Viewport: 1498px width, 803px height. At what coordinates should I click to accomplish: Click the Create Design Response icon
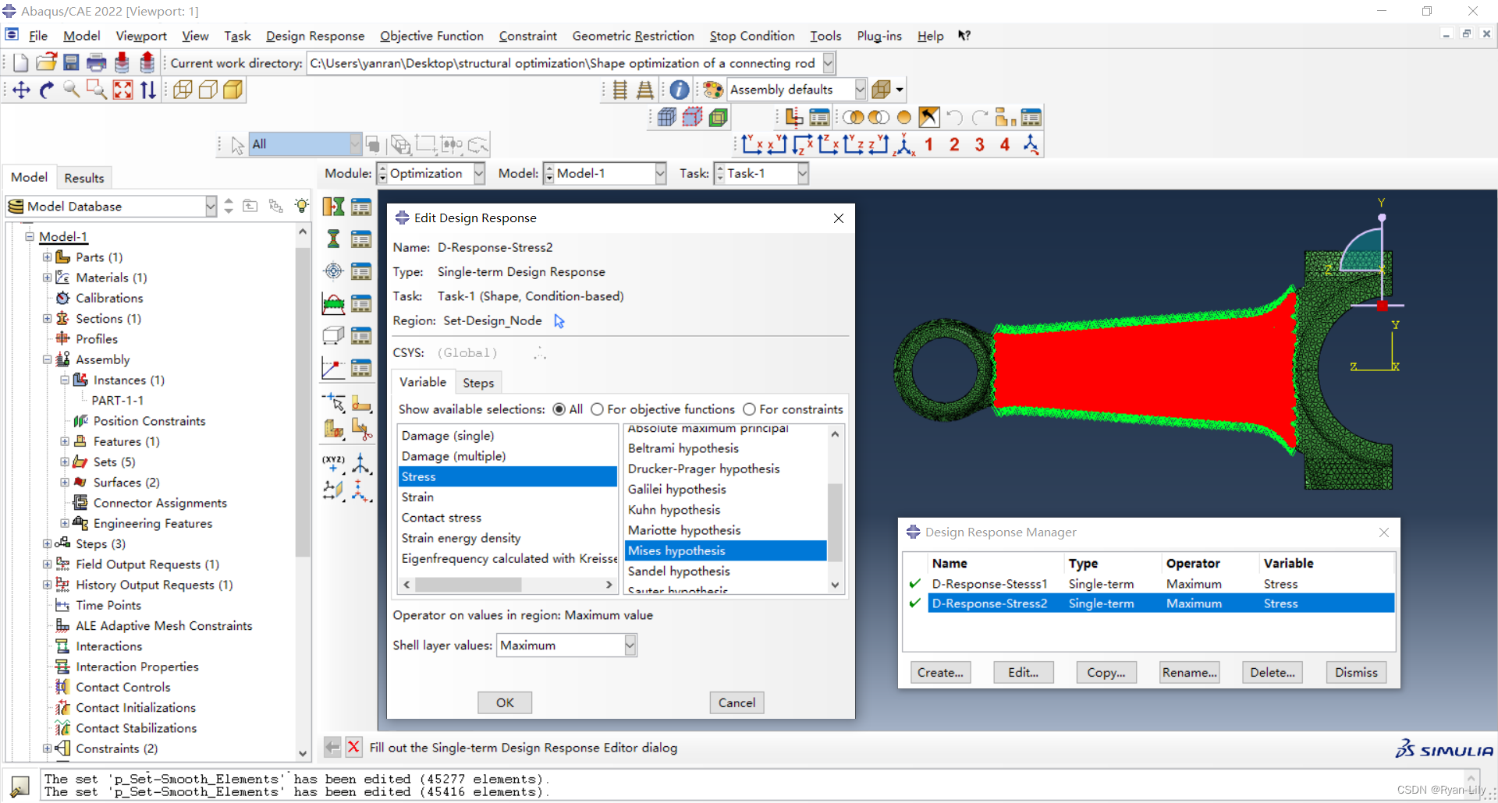pos(334,239)
